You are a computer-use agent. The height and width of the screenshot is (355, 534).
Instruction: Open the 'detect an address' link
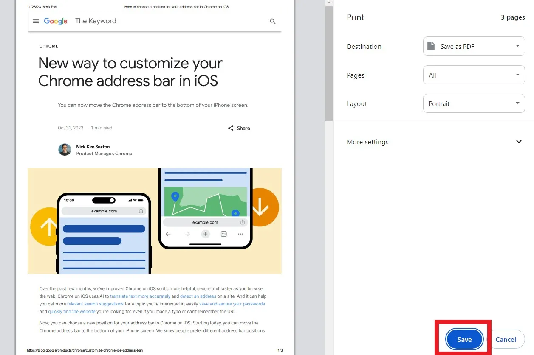coord(198,296)
